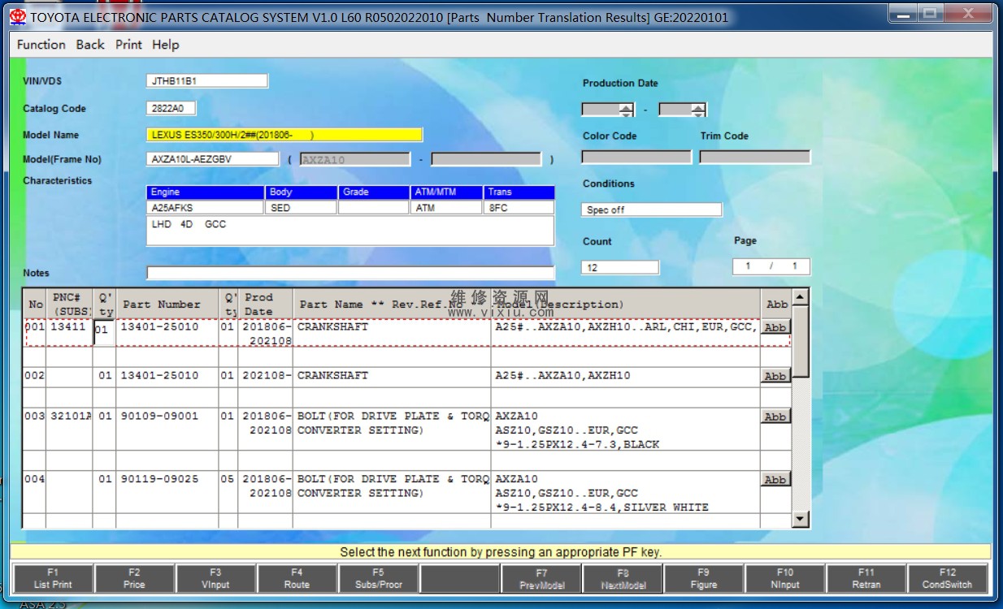Image resolution: width=1003 pixels, height=609 pixels.
Task: Click Abb button for row 001 crankshaft
Action: 775,327
